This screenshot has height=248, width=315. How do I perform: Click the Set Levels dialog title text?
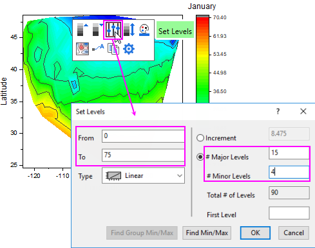(90, 112)
